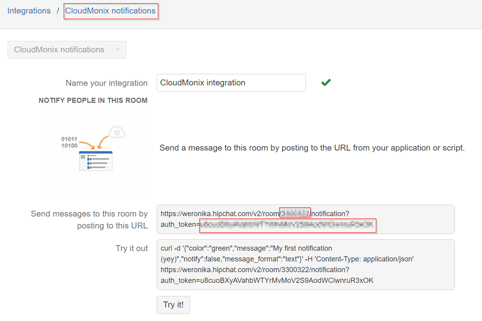Viewport: 482px width, 321px height.
Task: Click the Try it! button
Action: click(173, 305)
